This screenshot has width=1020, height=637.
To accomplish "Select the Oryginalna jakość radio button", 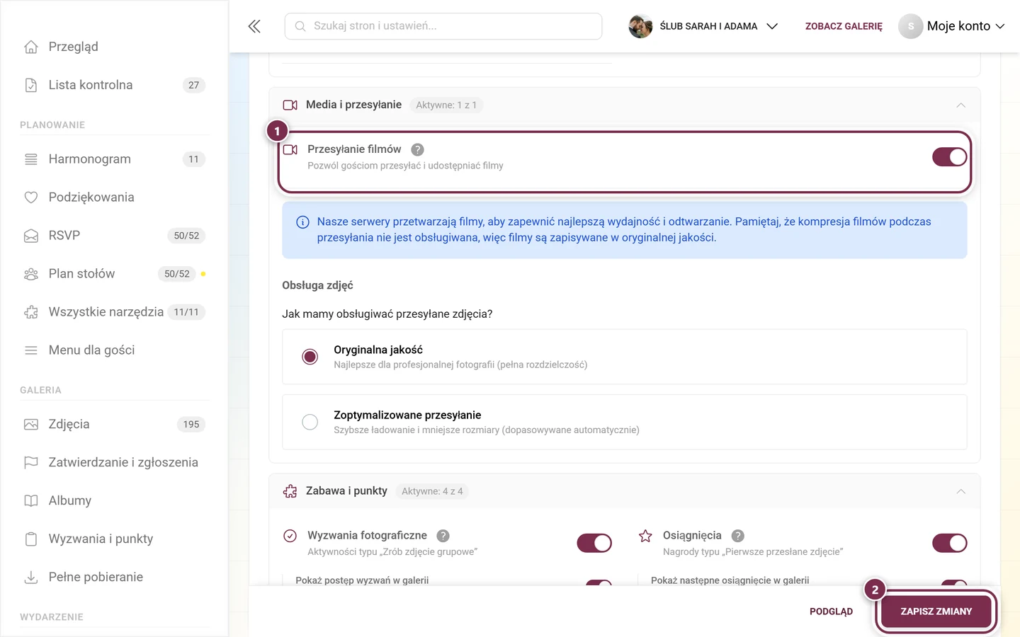I will click(x=310, y=357).
